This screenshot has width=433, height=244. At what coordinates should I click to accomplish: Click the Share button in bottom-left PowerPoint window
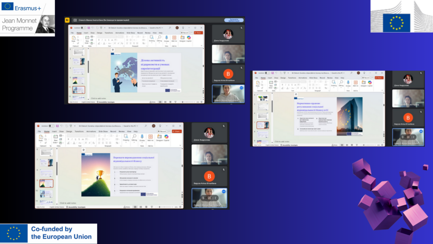click(177, 132)
